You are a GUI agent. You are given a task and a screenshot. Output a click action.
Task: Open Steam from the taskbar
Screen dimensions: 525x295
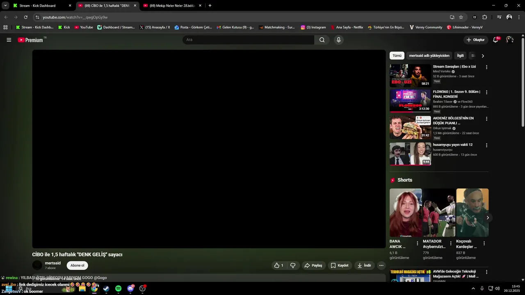coord(106,288)
